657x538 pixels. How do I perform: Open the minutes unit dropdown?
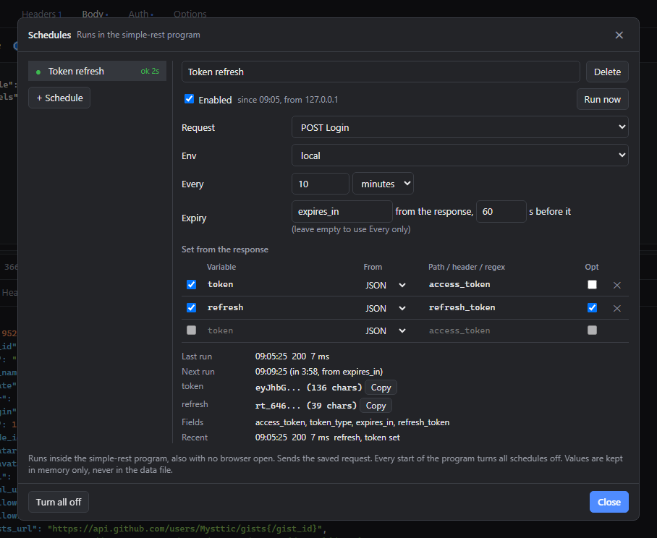(383, 184)
